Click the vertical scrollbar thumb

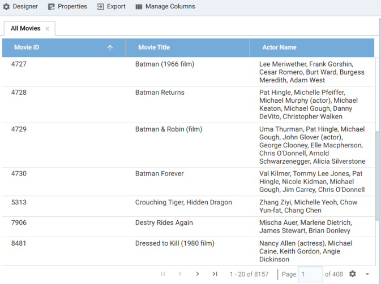click(x=378, y=176)
